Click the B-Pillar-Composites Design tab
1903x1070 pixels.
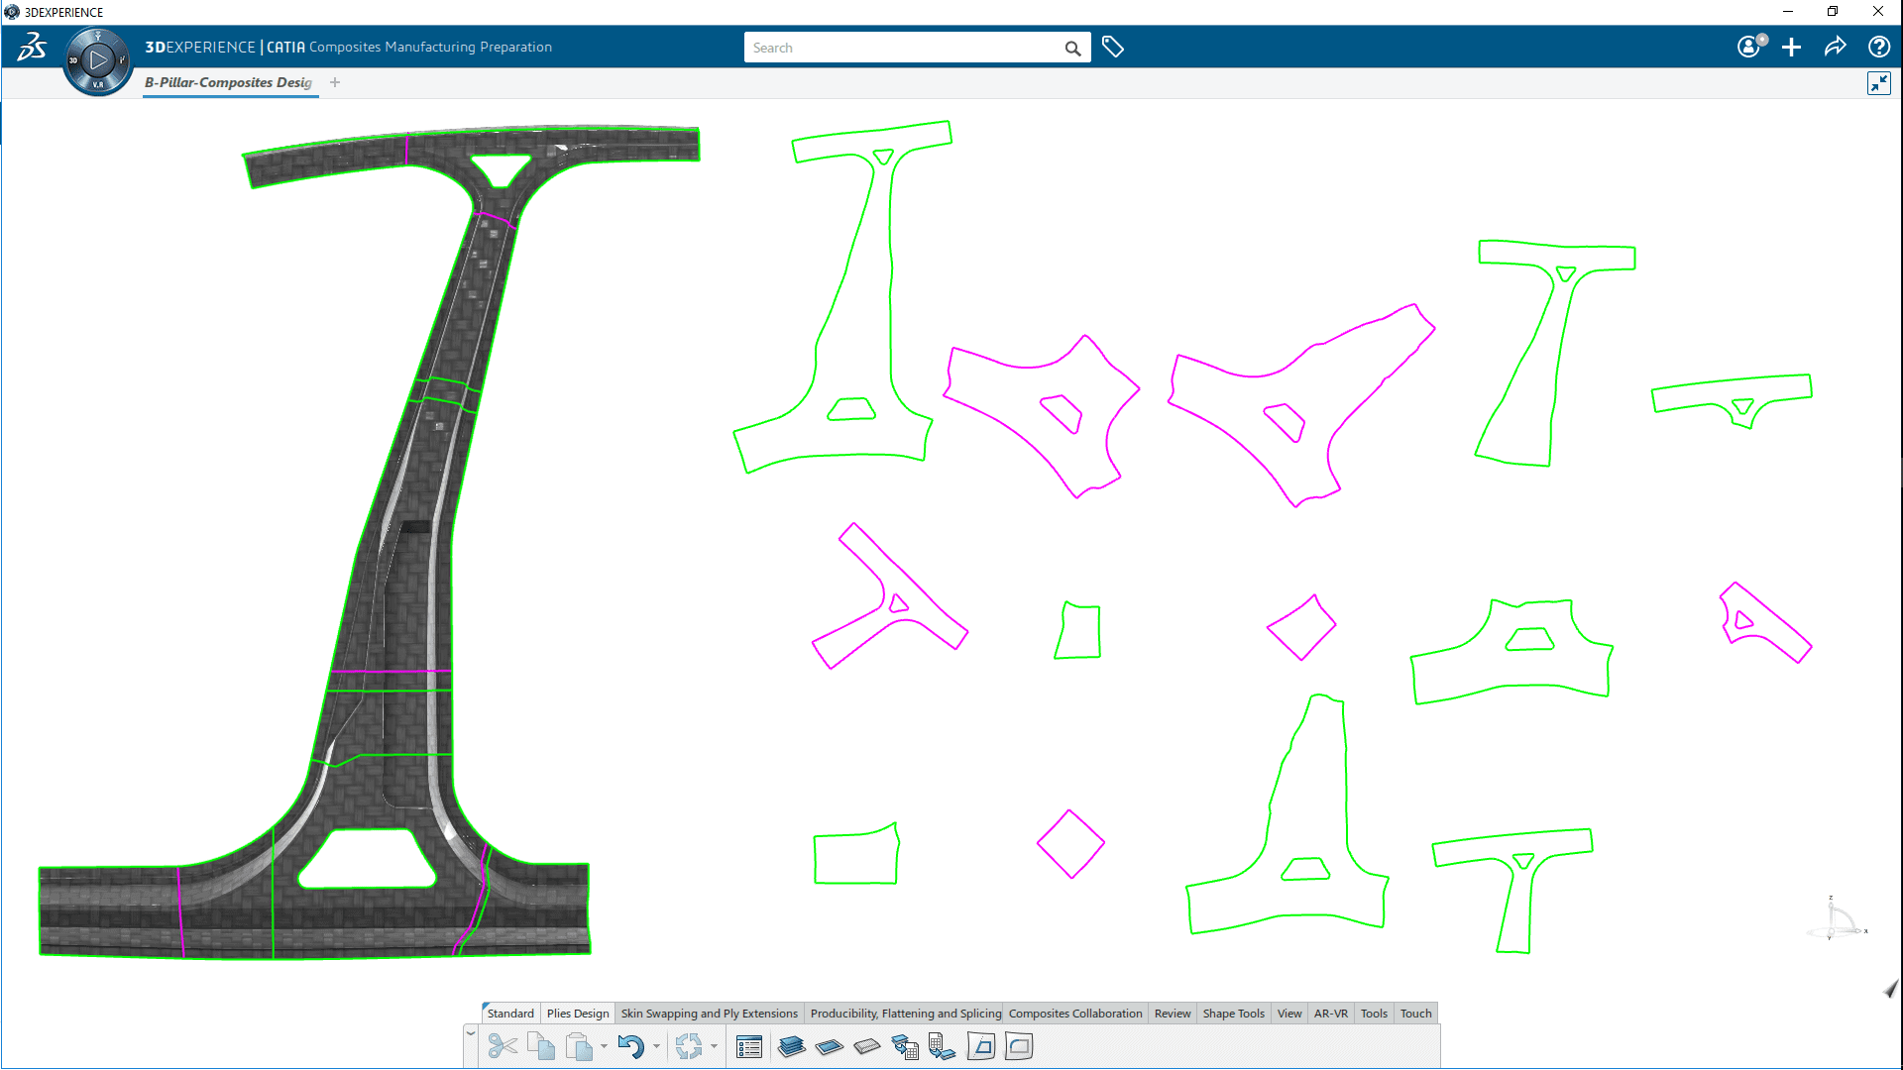[x=229, y=82]
